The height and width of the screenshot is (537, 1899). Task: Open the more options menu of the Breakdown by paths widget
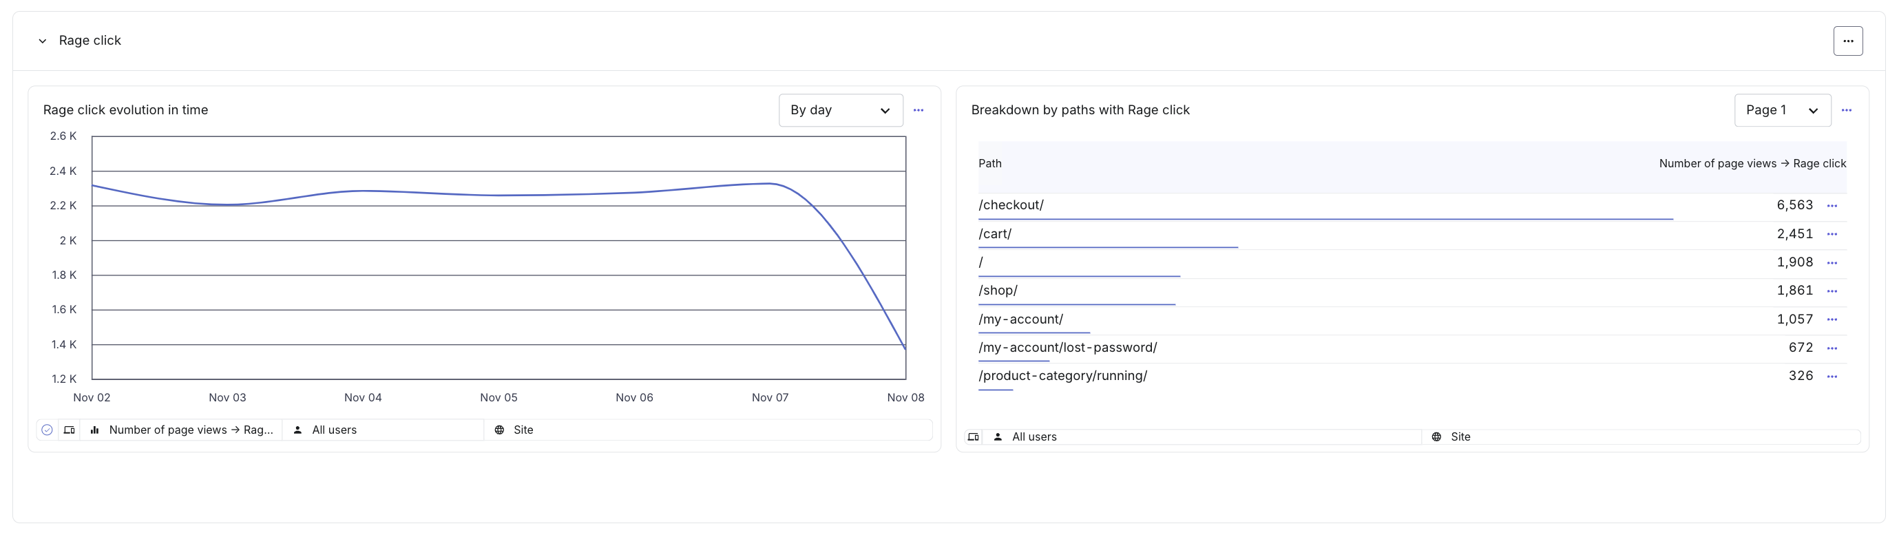tap(1846, 110)
